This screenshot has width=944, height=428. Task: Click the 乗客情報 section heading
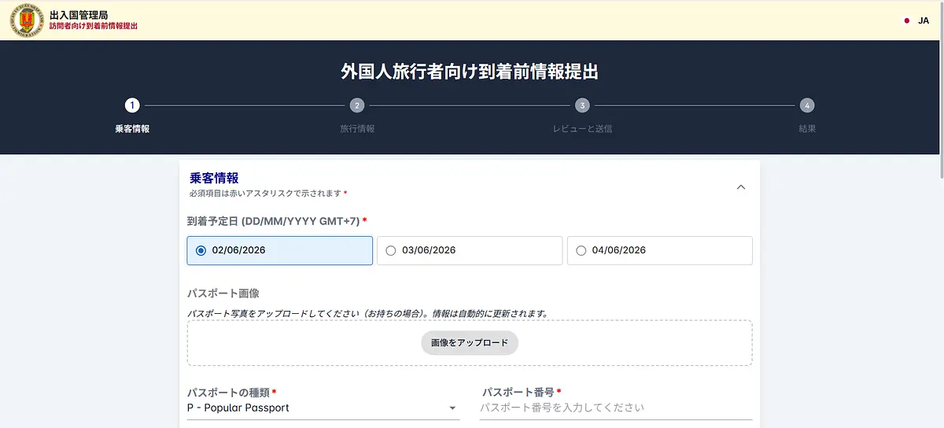coord(214,179)
